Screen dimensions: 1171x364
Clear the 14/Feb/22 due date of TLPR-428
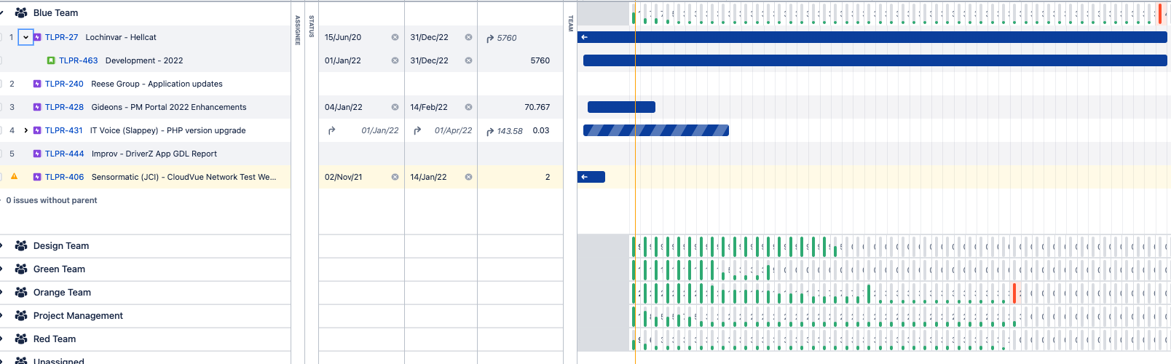click(468, 107)
